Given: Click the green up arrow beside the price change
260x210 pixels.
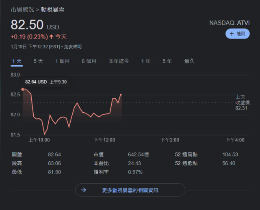Looking at the screenshot, I should pyautogui.click(x=52, y=36).
